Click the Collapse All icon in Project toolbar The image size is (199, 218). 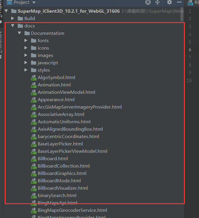coord(157,2)
